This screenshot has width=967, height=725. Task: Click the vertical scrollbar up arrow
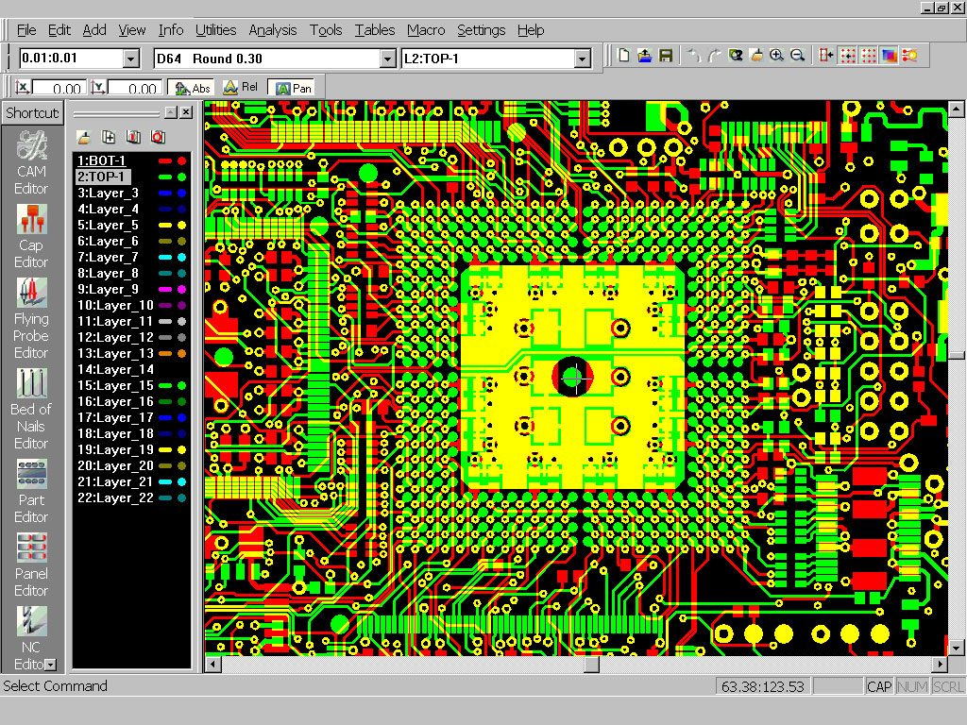coord(956,110)
